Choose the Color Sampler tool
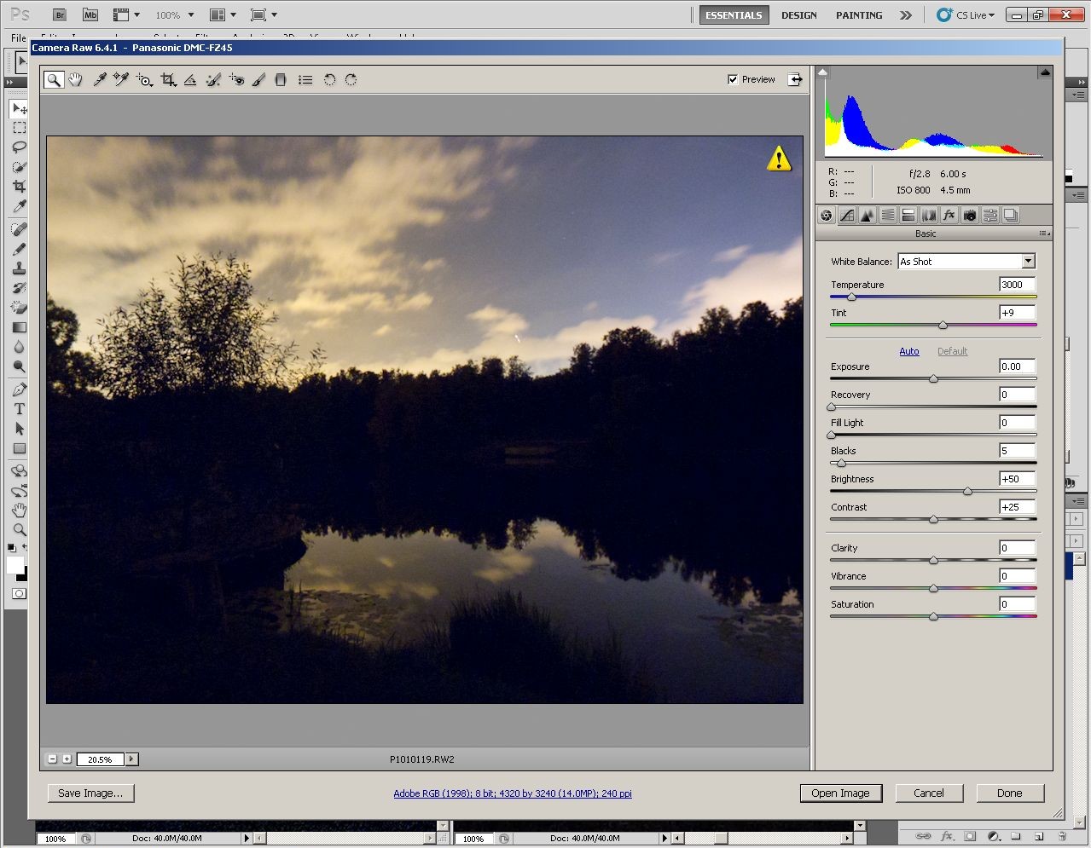 coord(121,79)
